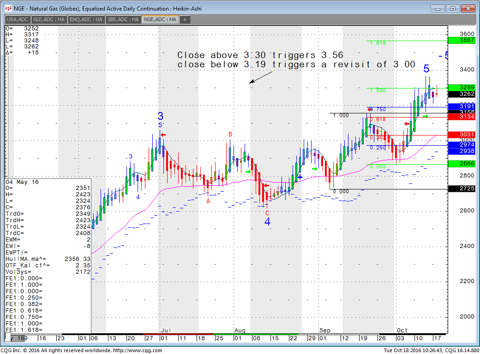480x354 pixels.
Task: Click the Aug month label on time axis
Action: (240, 330)
